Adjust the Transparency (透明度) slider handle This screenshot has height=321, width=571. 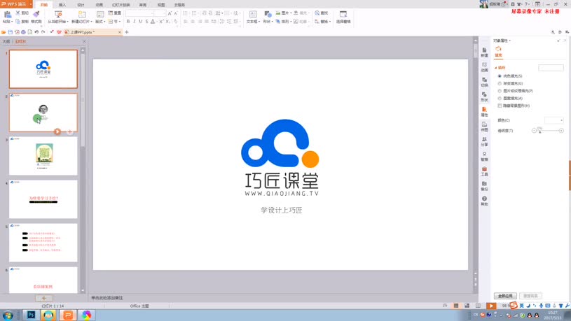pos(539,131)
